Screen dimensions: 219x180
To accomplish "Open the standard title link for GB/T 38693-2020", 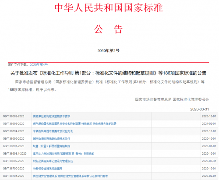I will tap(75, 124).
